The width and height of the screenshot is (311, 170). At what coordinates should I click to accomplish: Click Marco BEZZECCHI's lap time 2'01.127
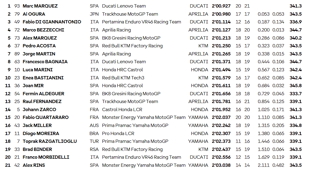click(221, 30)
